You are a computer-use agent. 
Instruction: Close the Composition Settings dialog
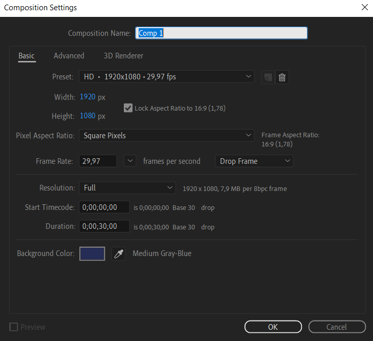pos(365,7)
